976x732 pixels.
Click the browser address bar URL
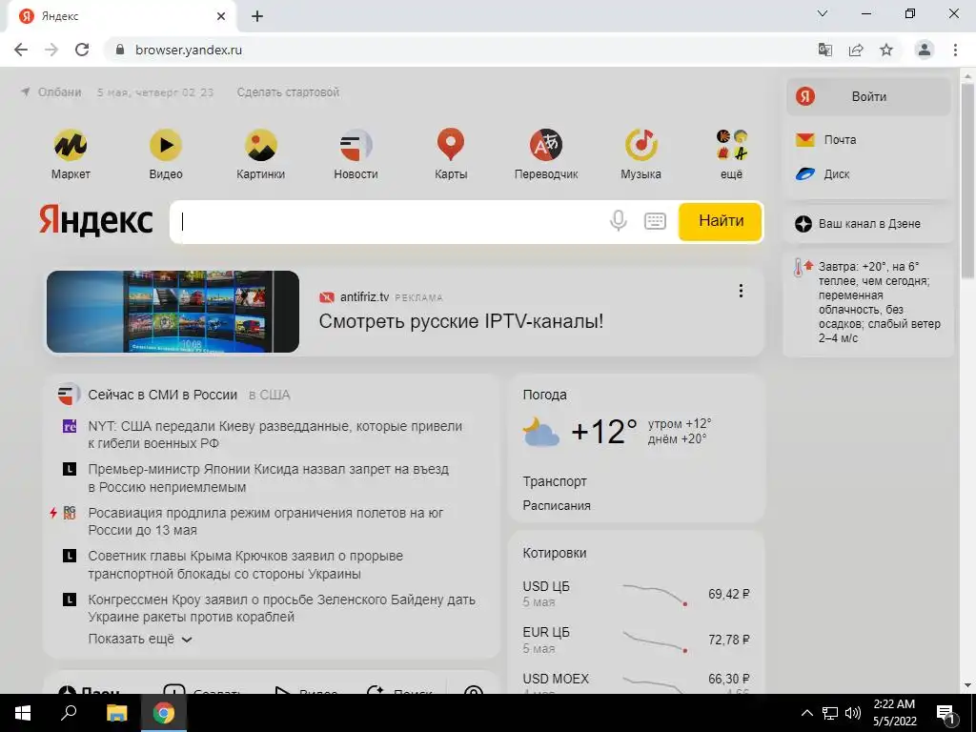point(189,50)
